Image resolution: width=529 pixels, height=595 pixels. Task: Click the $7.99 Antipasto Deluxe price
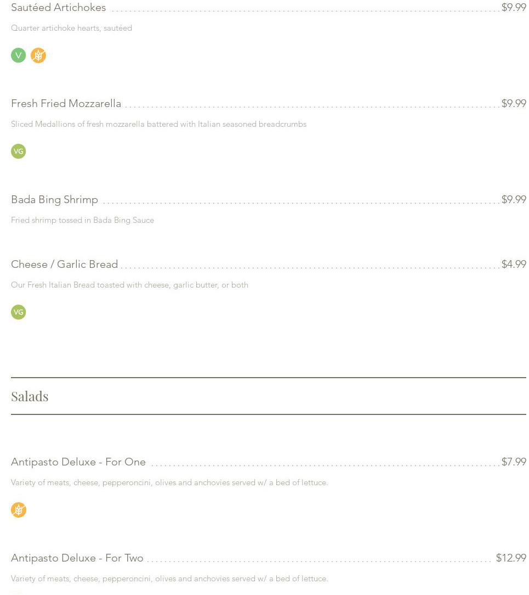point(514,462)
